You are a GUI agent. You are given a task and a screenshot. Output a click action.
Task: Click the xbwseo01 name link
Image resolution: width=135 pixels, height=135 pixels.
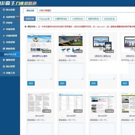click(40, 116)
